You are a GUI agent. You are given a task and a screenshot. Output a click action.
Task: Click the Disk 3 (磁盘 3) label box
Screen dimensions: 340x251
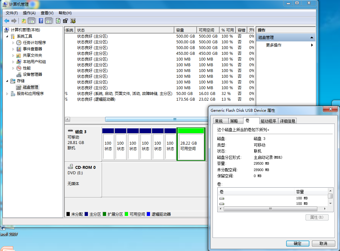tap(83, 144)
